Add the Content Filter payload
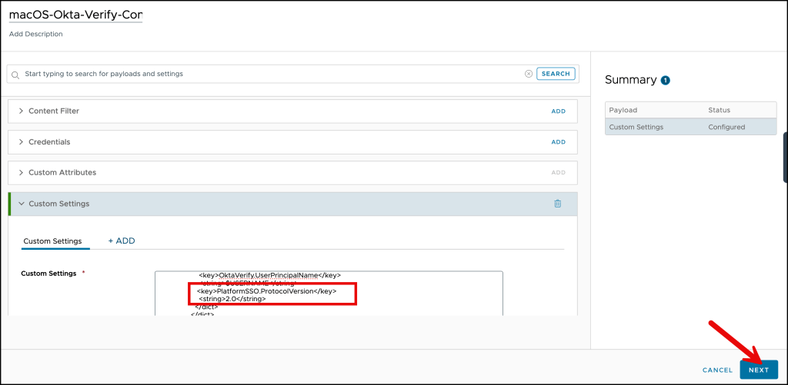This screenshot has width=788, height=385. [x=558, y=111]
